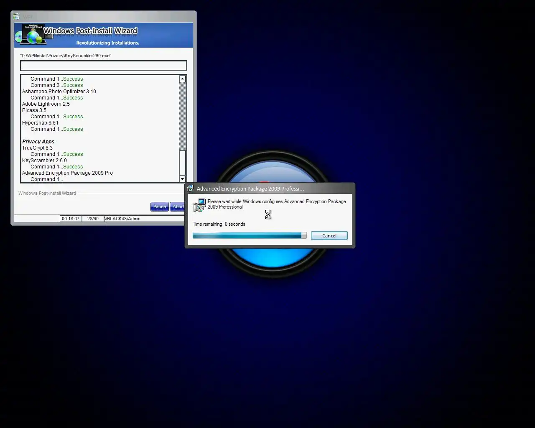Screen dimensions: 535x428
Task: Click the installer computer icon in the dialog
Action: [x=199, y=205]
